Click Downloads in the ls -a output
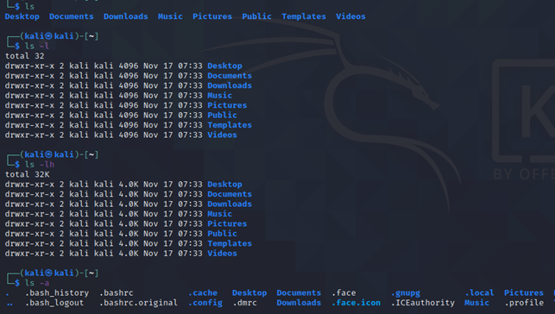The width and height of the screenshot is (555, 314). tap(299, 303)
